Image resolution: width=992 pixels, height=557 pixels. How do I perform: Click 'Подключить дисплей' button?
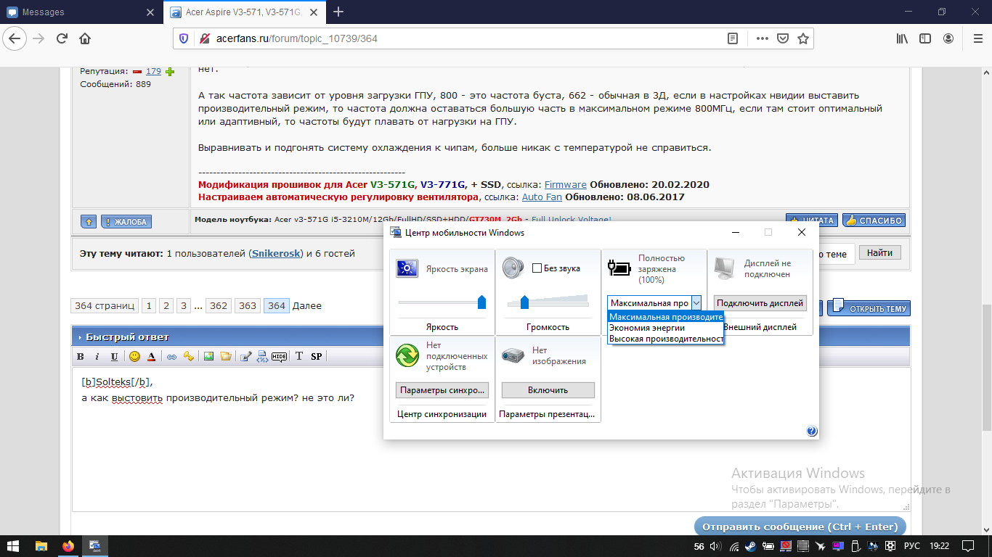coord(760,303)
